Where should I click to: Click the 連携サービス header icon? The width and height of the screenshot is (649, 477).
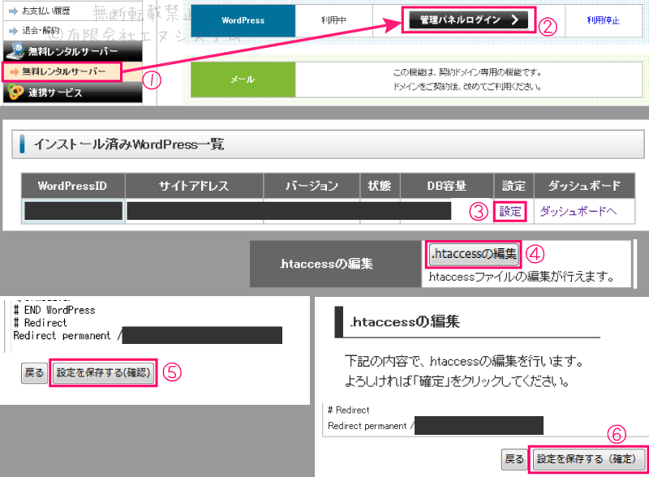point(15,92)
